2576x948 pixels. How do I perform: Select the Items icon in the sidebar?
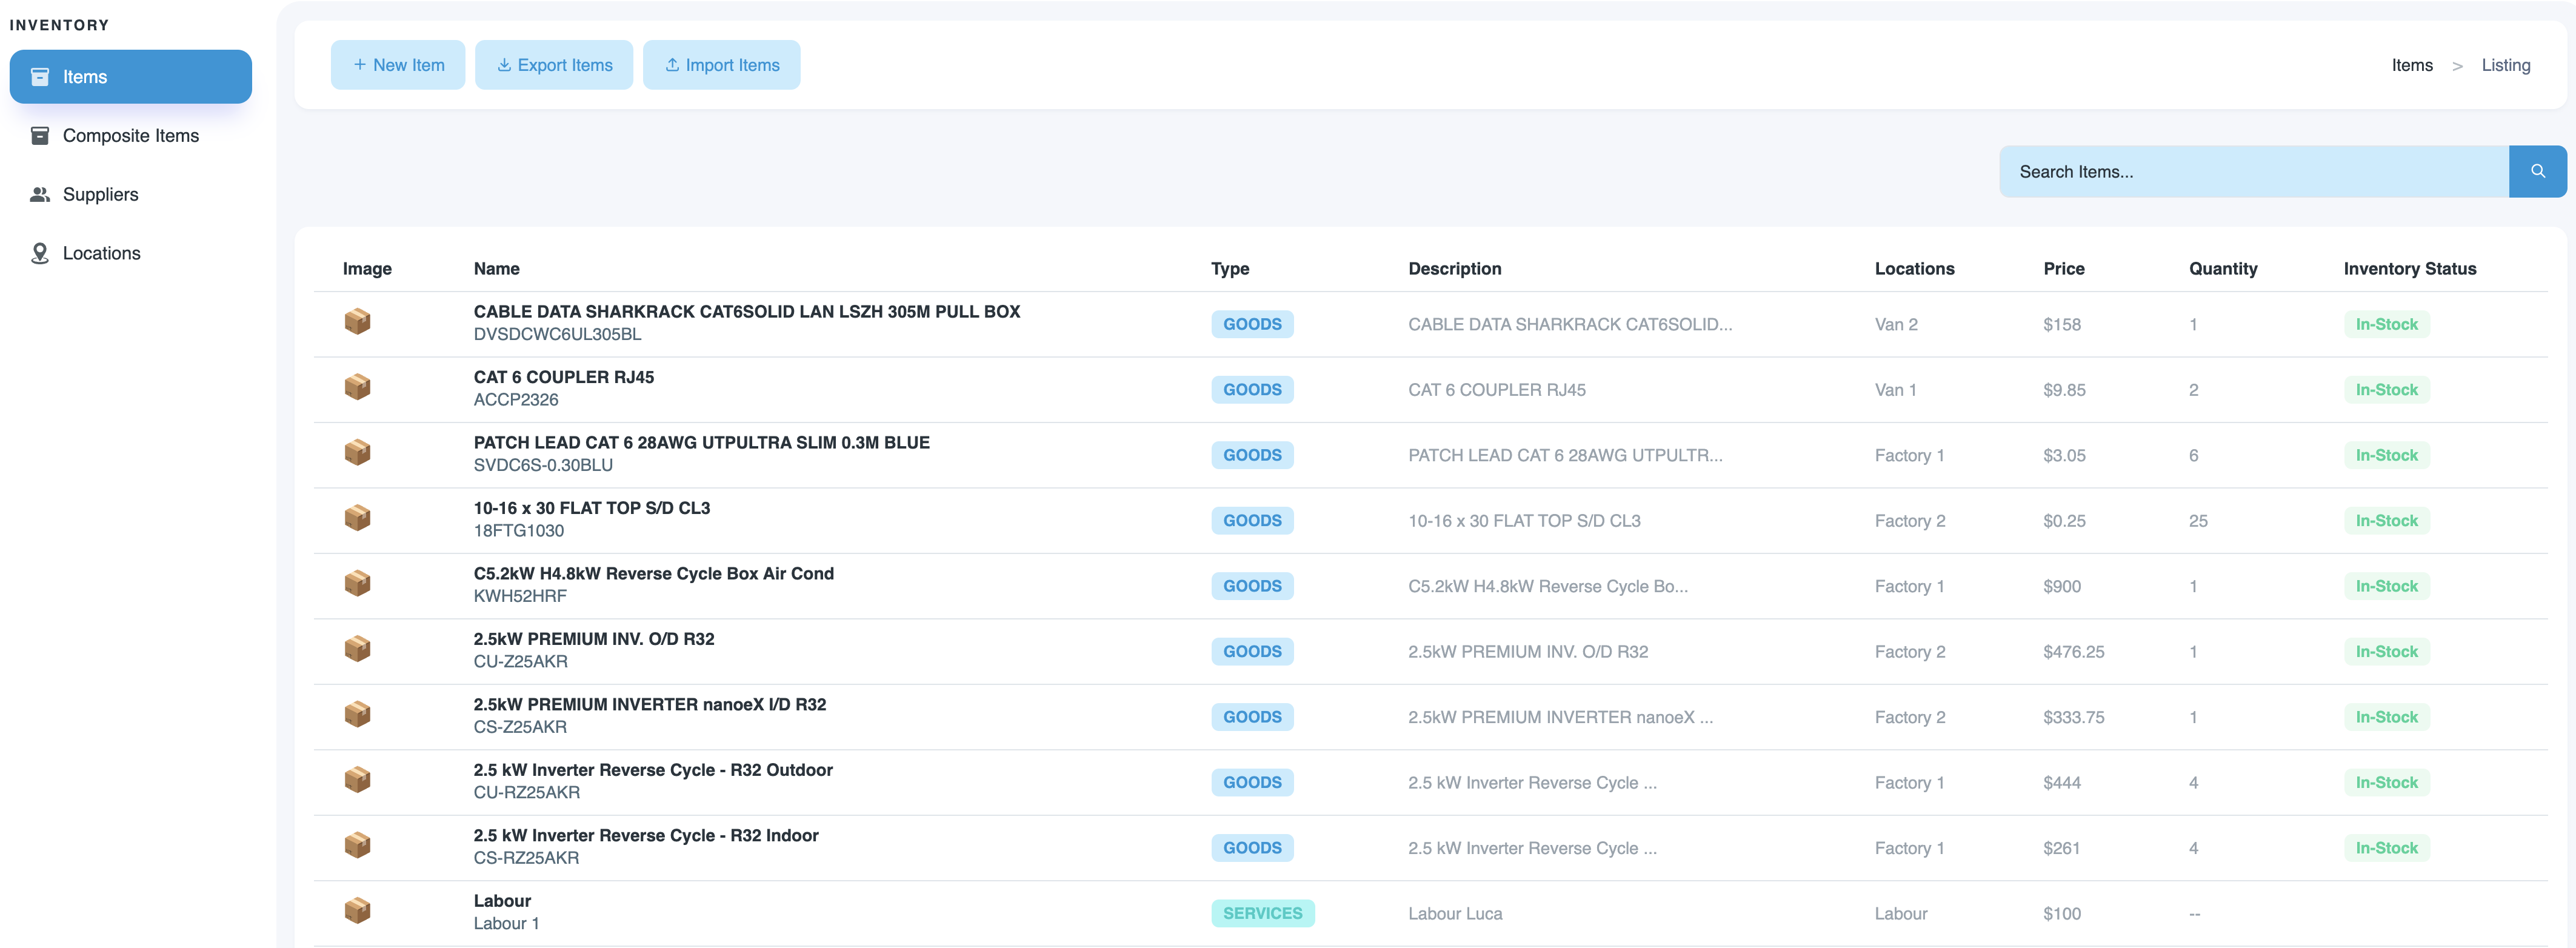click(x=40, y=76)
